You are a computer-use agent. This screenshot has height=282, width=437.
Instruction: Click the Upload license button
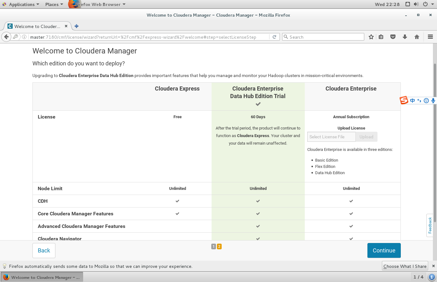[x=366, y=137]
